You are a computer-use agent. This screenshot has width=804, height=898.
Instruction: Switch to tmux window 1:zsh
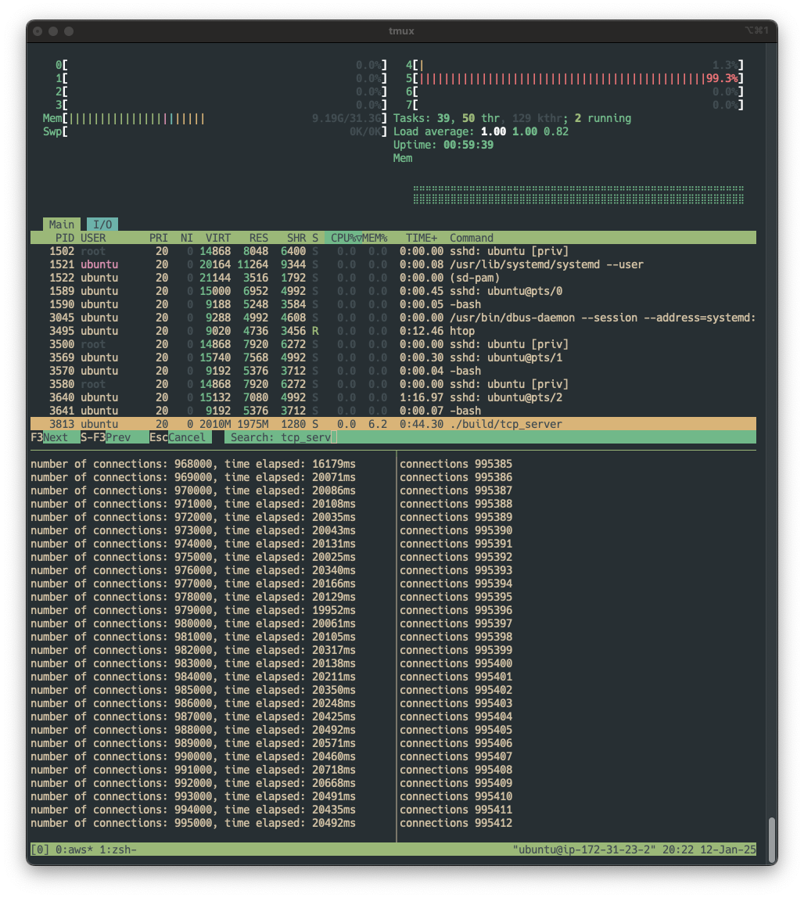(x=119, y=850)
